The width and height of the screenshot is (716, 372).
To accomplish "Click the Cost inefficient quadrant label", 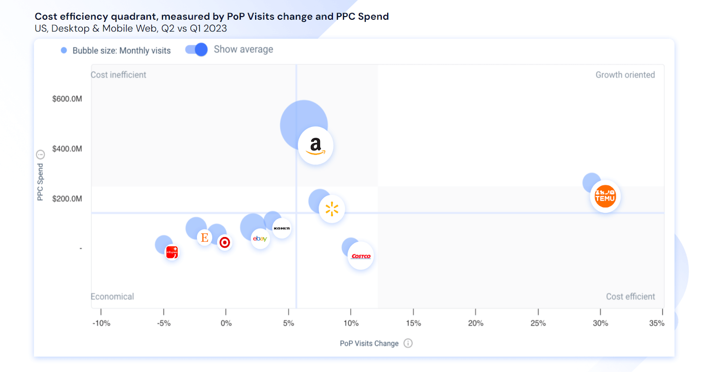I will pyautogui.click(x=119, y=75).
